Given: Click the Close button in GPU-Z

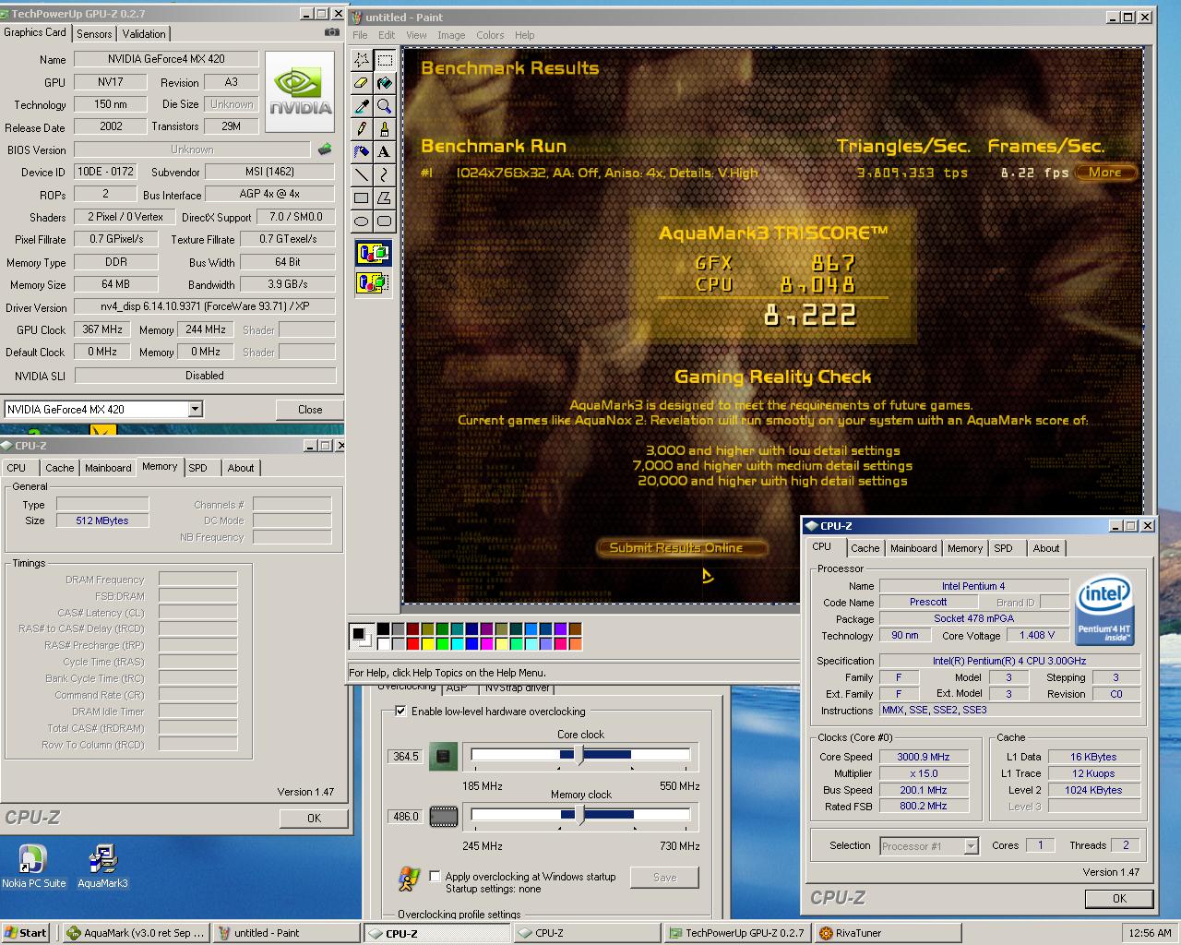Looking at the screenshot, I should [310, 410].
